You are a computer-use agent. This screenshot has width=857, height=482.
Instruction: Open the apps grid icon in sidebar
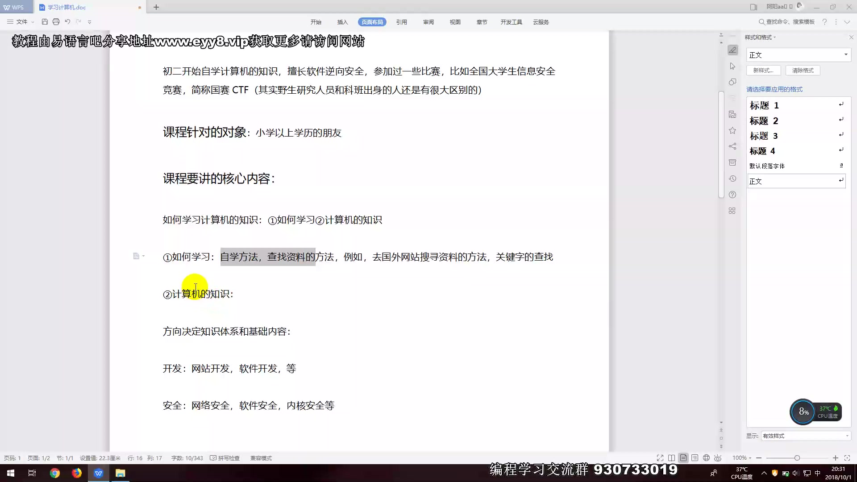pyautogui.click(x=732, y=211)
